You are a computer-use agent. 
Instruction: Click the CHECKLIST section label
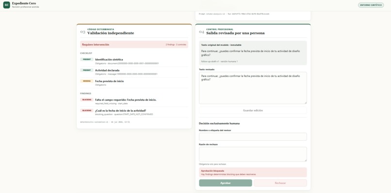tap(86, 53)
